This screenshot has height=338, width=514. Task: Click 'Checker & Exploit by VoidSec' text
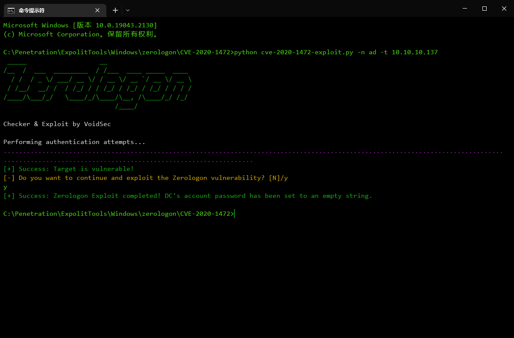pyautogui.click(x=57, y=124)
